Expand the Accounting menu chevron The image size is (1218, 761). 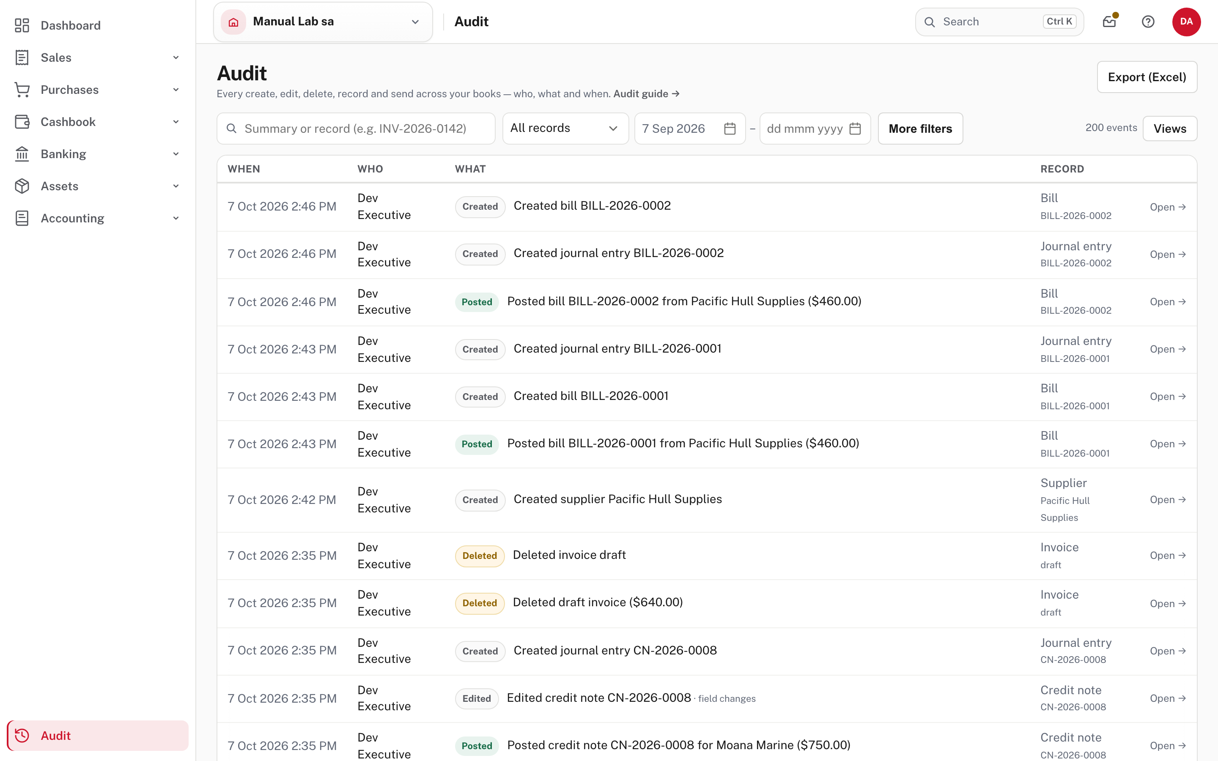[x=176, y=219]
